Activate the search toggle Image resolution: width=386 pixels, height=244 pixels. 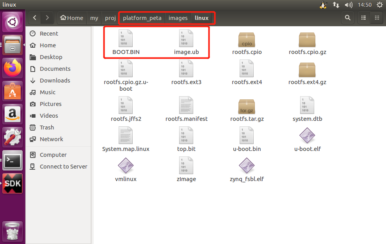point(347,18)
